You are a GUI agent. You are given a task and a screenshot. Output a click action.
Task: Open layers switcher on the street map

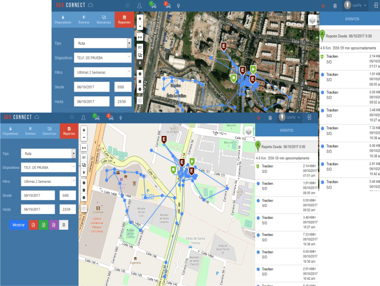[x=249, y=131]
